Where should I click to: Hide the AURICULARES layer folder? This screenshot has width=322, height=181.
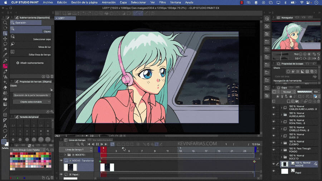coord(274,114)
